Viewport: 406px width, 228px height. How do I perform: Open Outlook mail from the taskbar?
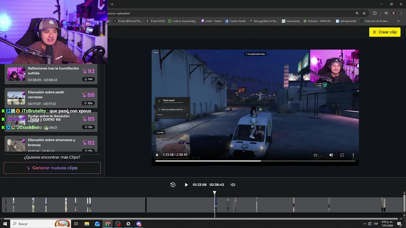tap(97, 224)
